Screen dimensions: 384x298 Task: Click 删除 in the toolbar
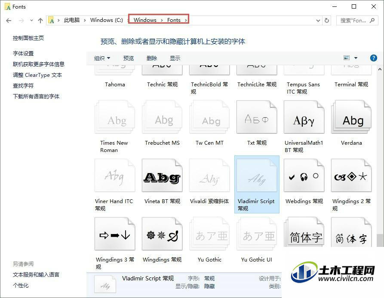coord(152,58)
